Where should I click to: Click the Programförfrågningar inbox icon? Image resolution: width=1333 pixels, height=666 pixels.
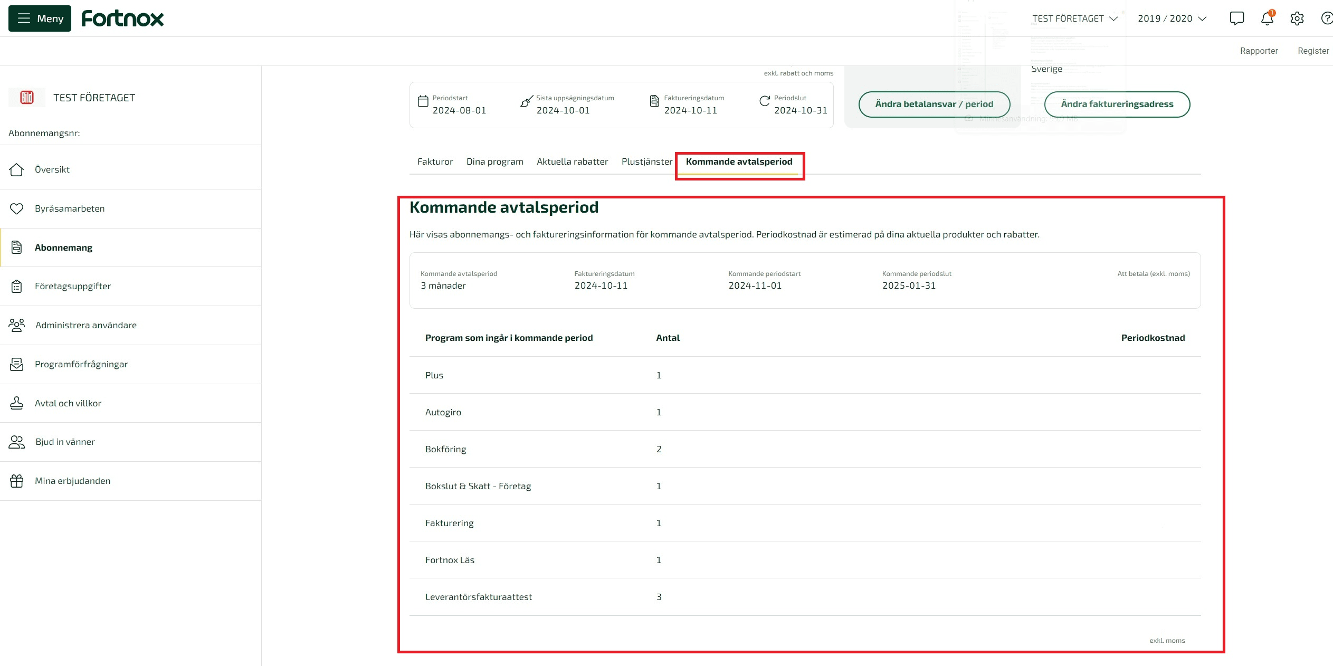16,364
